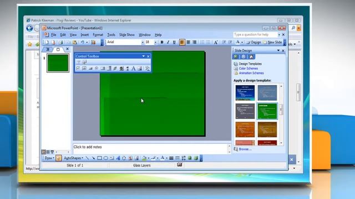
Task: Click the Line Style icon on Drawing toolbar
Action: tap(171, 158)
